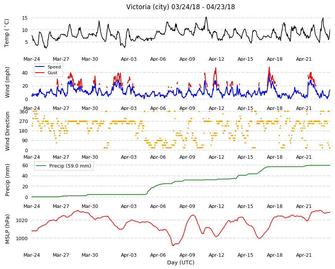The image size is (335, 269).
Task: Click the 15 tick on the temperature axis
Action: (x=25, y=18)
